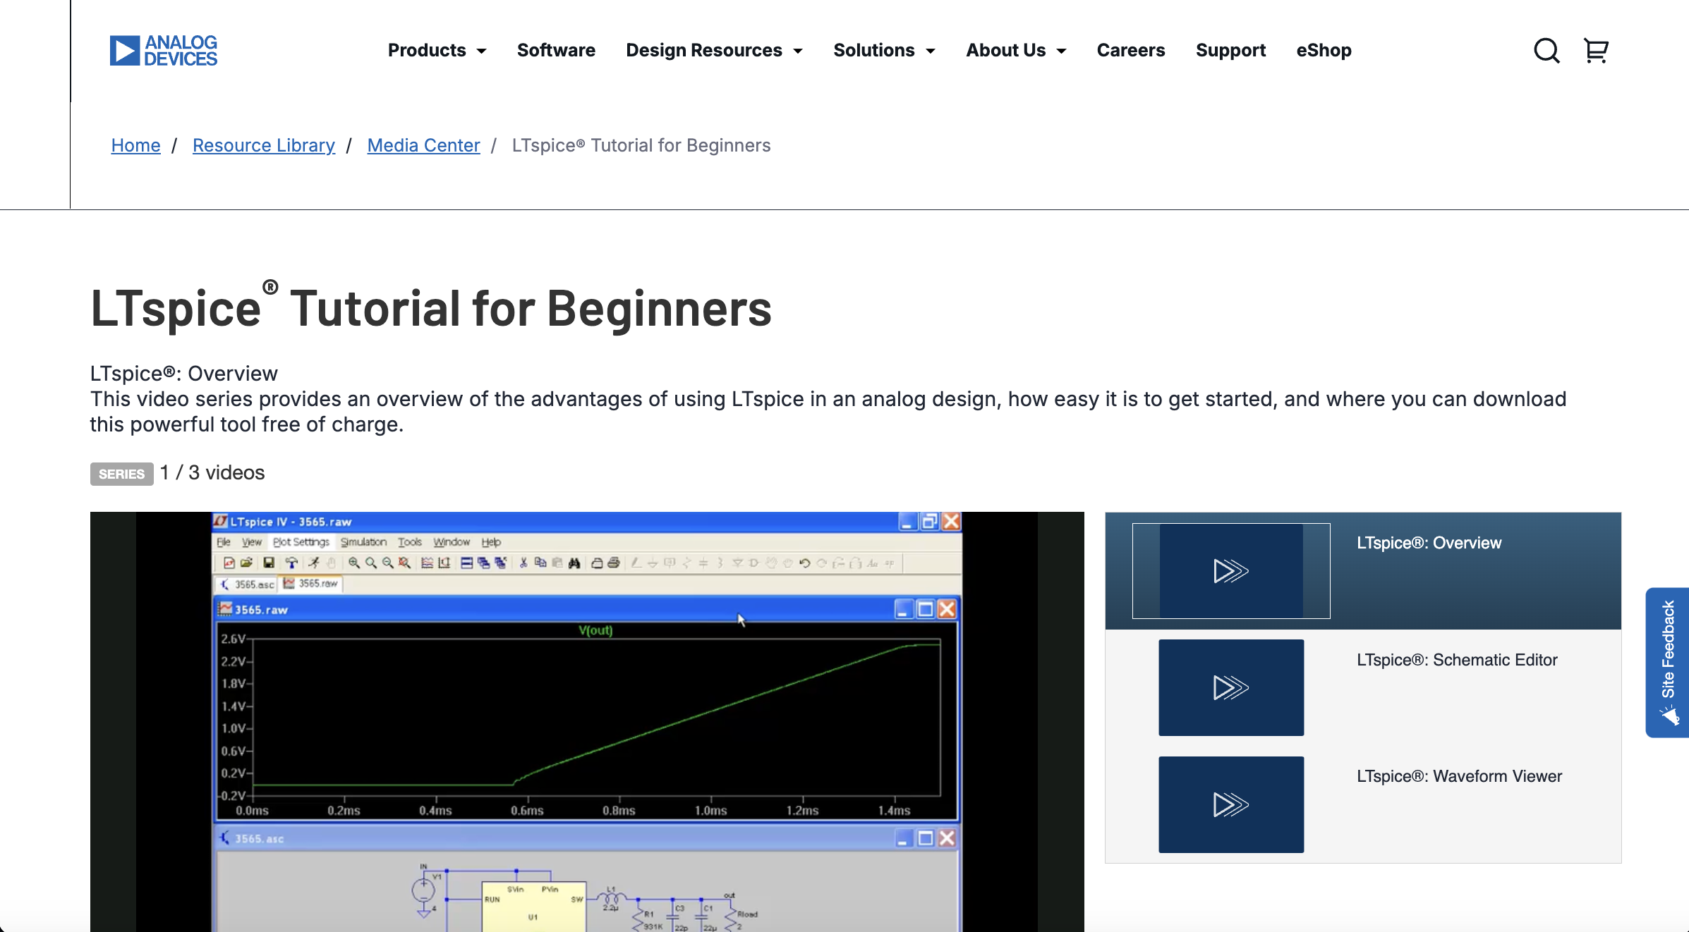Click the V(out) trace label

tap(595, 630)
